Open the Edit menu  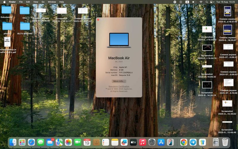(x=28, y=2)
